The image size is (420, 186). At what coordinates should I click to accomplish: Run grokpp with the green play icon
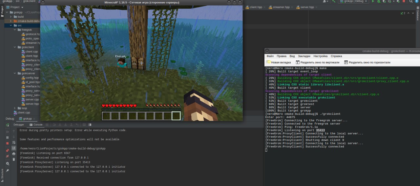pyautogui.click(x=373, y=1)
